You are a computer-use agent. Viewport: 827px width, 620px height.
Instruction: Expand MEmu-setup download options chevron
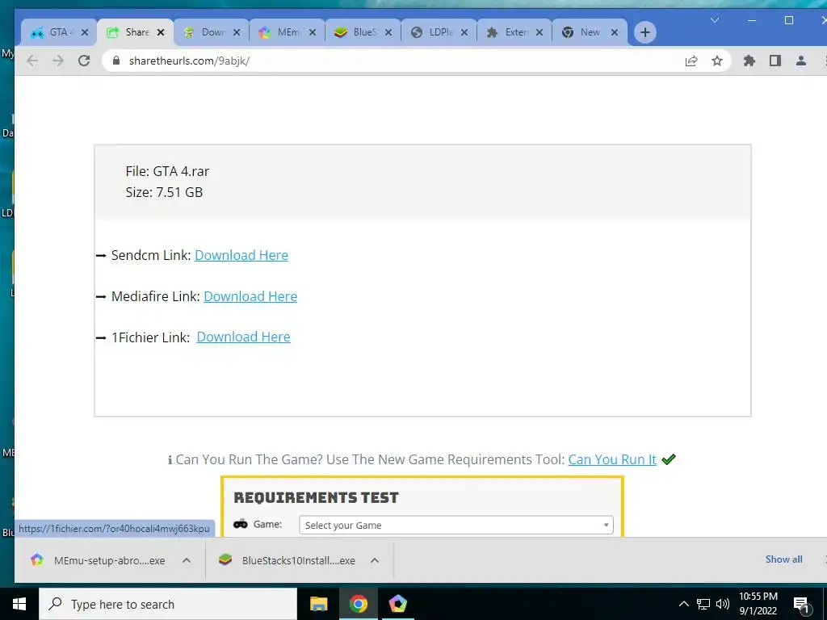tap(187, 560)
